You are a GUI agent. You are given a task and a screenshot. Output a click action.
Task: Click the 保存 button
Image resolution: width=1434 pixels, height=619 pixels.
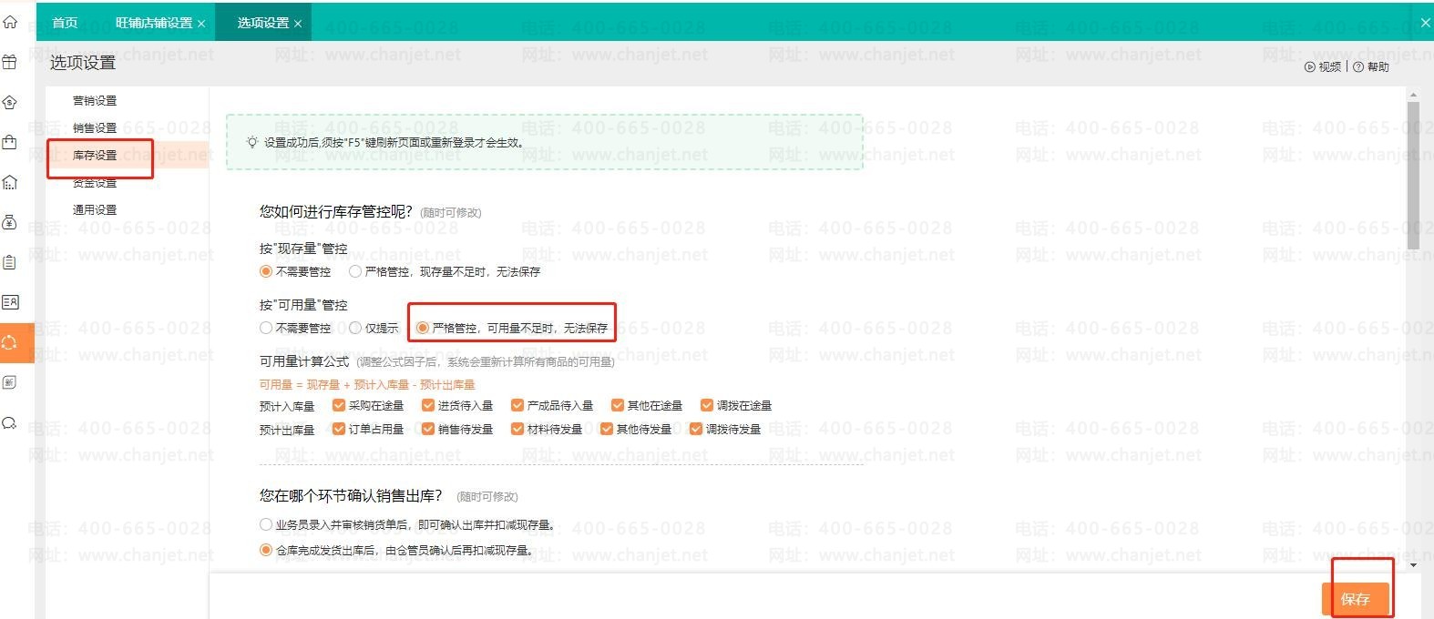click(1356, 599)
